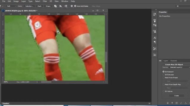Open the Plane depth map dropdown
The height and width of the screenshot is (106, 190).
[x=177, y=88]
